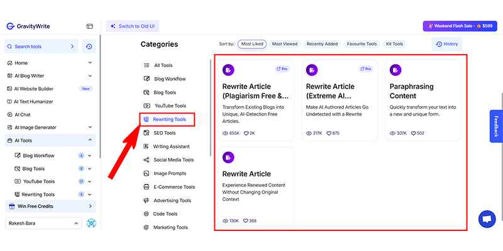Like Paraphrasing Content (502 heart)
The height and width of the screenshot is (251, 503).
click(x=414, y=133)
